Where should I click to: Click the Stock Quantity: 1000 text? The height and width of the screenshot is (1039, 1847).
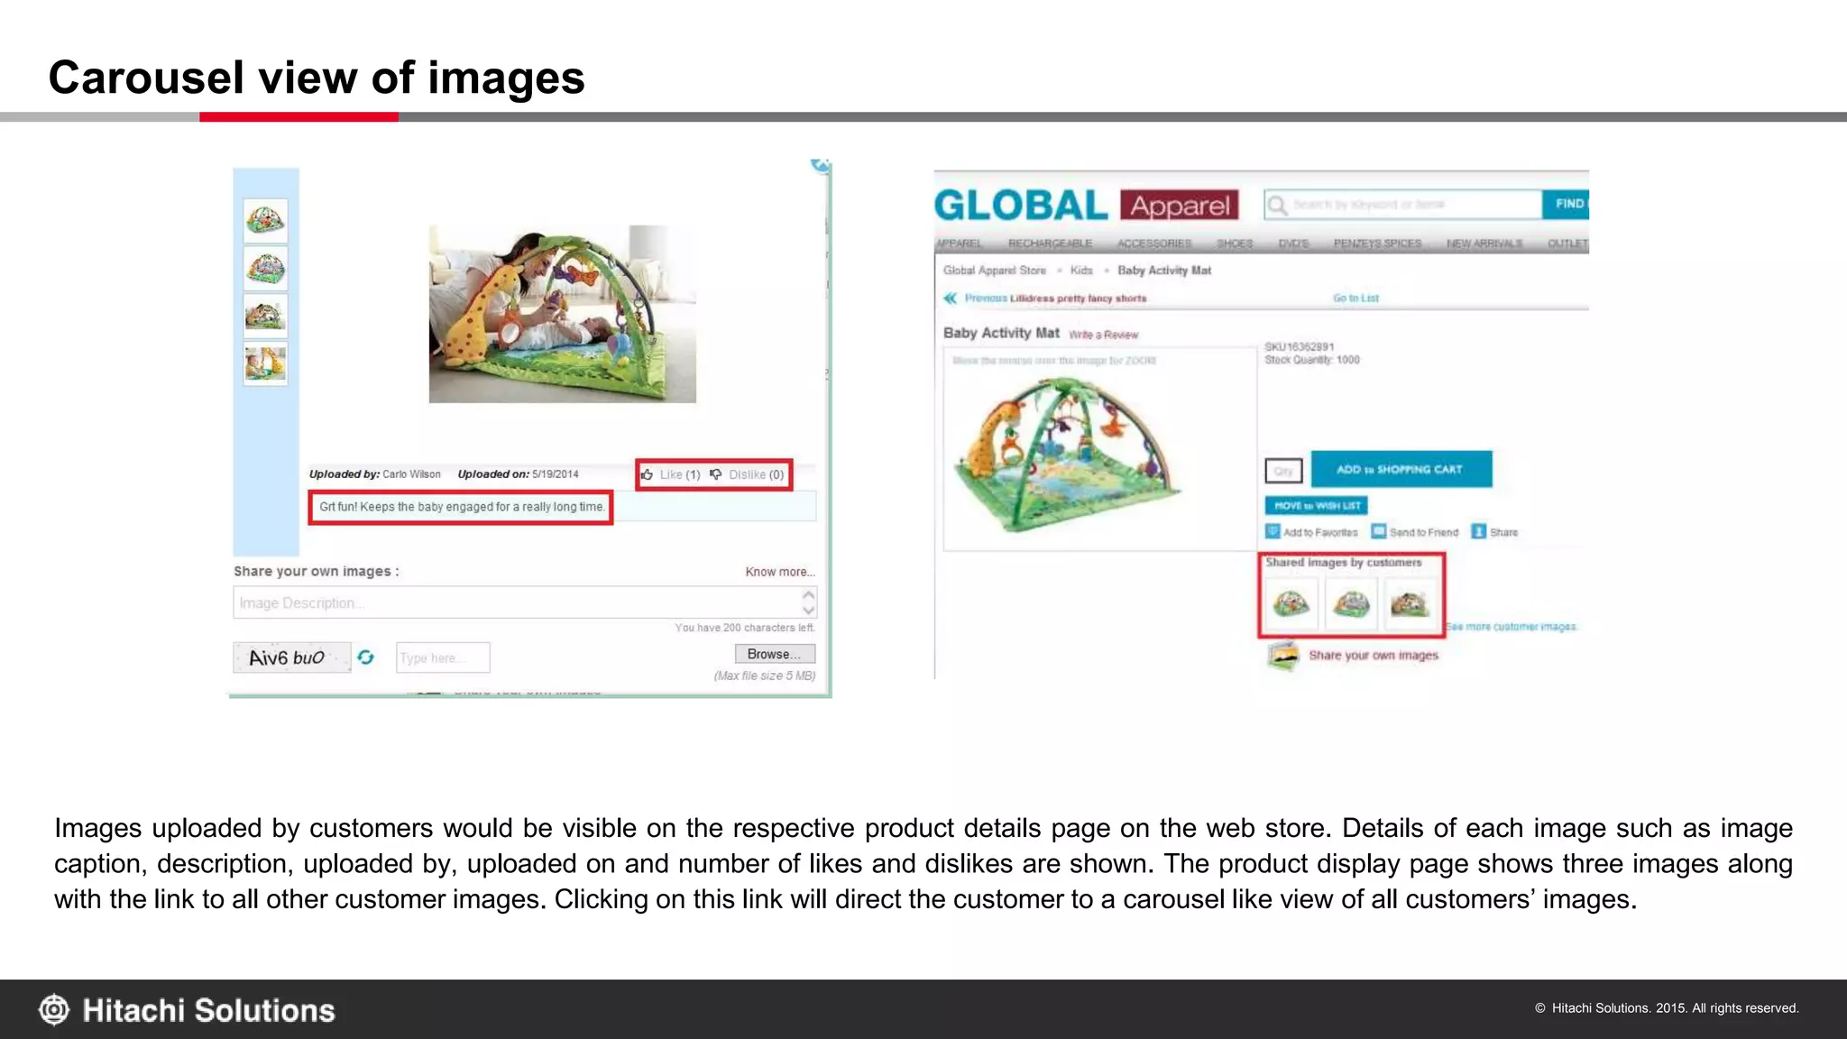point(1312,360)
